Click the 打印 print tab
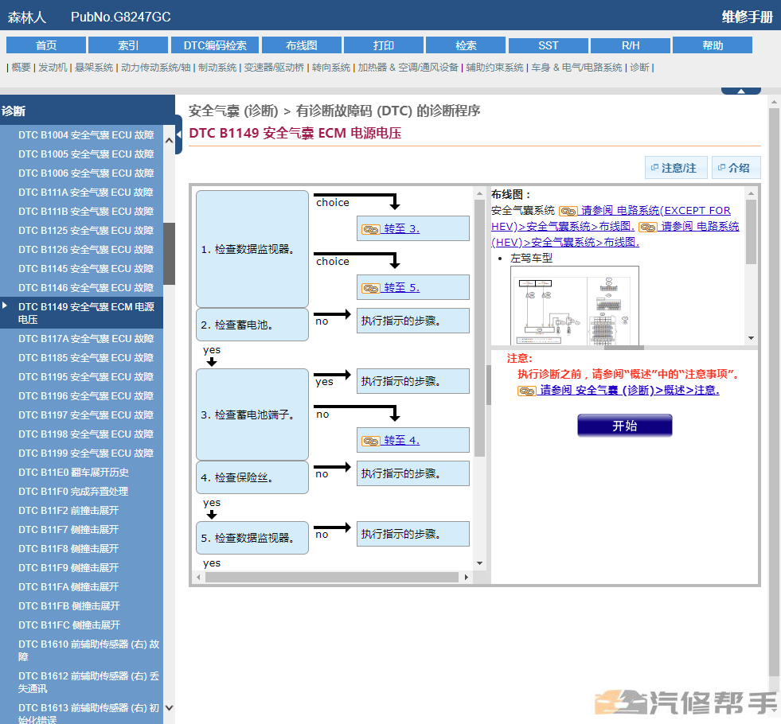Viewport: 781px width, 724px height. click(x=384, y=45)
